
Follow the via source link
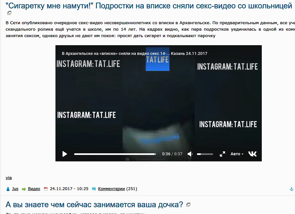(x=9, y=178)
